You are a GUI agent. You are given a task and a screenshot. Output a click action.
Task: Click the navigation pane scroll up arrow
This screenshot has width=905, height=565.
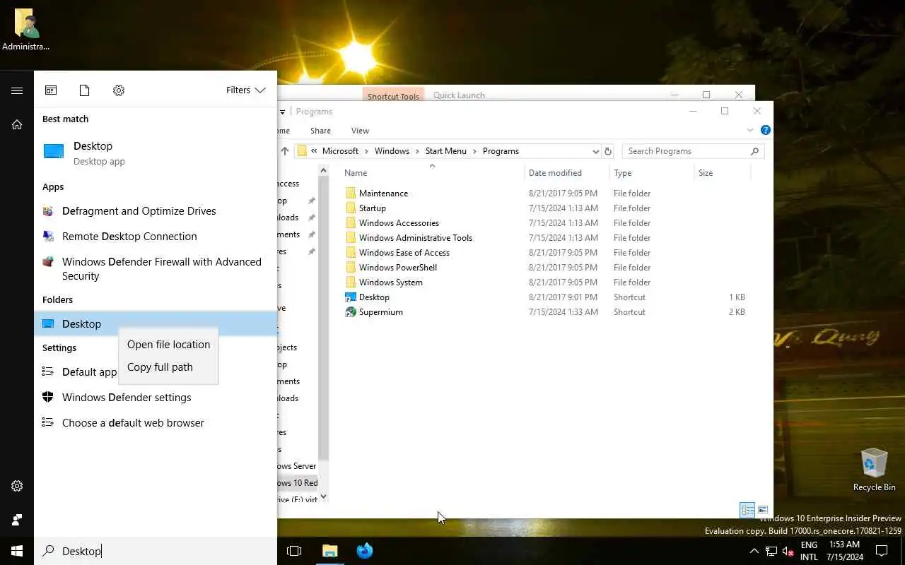pos(324,170)
